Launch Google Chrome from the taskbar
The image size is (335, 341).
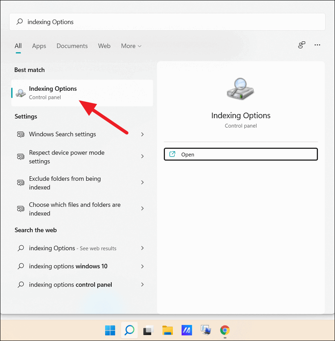[x=225, y=330]
